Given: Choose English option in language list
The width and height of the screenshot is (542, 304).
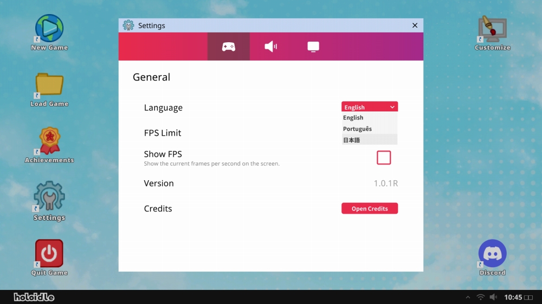Looking at the screenshot, I should click(369, 118).
